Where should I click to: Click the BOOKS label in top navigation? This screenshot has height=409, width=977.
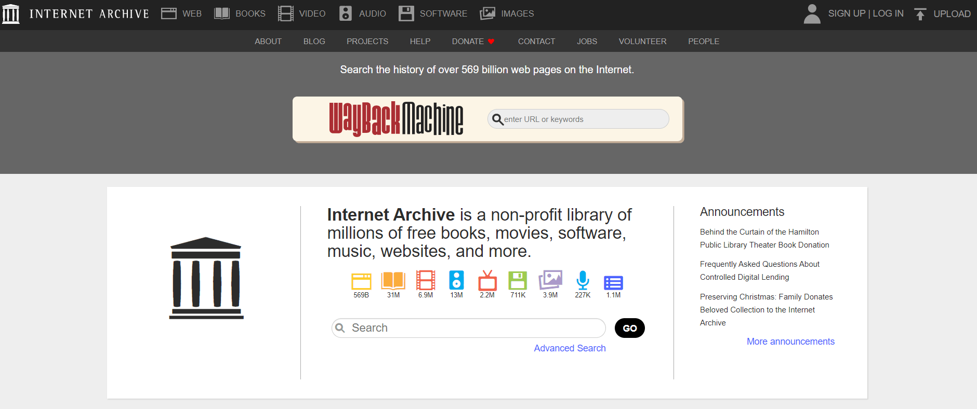[x=250, y=13]
